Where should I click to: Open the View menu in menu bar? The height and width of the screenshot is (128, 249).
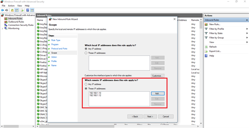20,6
